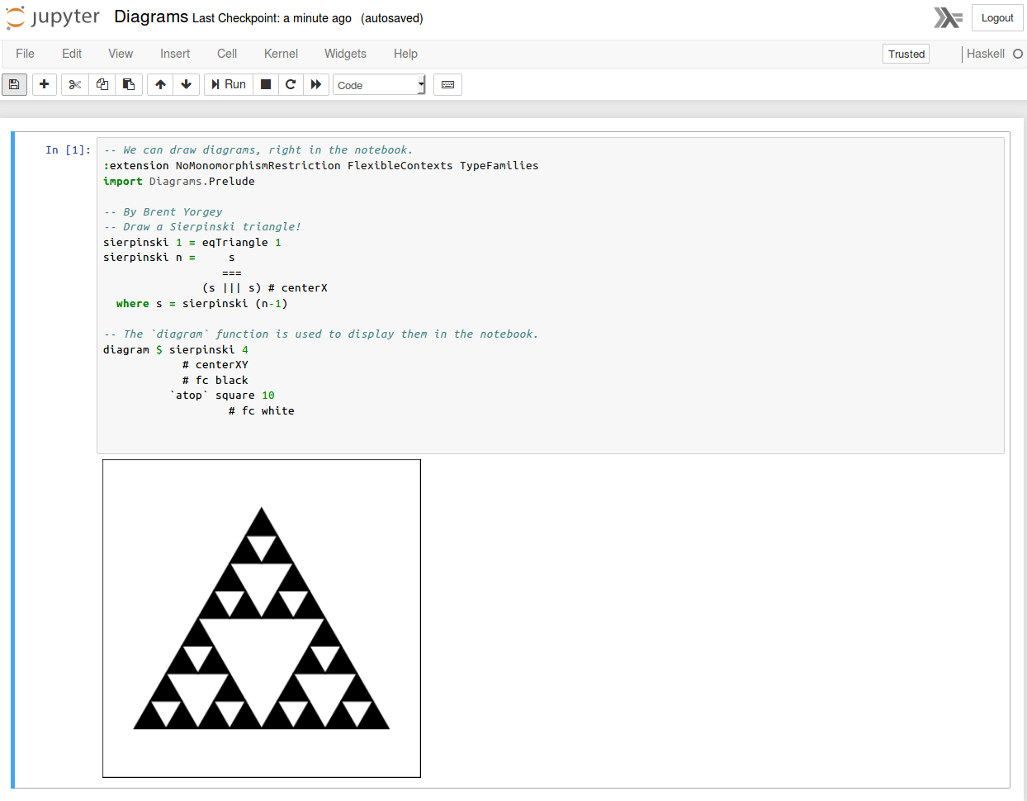This screenshot has height=801, width=1027.
Task: Expand the Widgets menu
Action: (345, 54)
